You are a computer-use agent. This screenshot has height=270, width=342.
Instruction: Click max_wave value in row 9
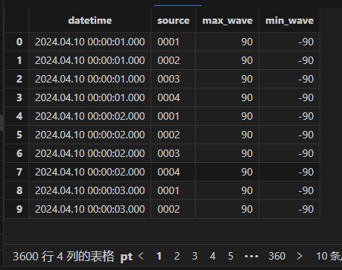tap(227, 209)
